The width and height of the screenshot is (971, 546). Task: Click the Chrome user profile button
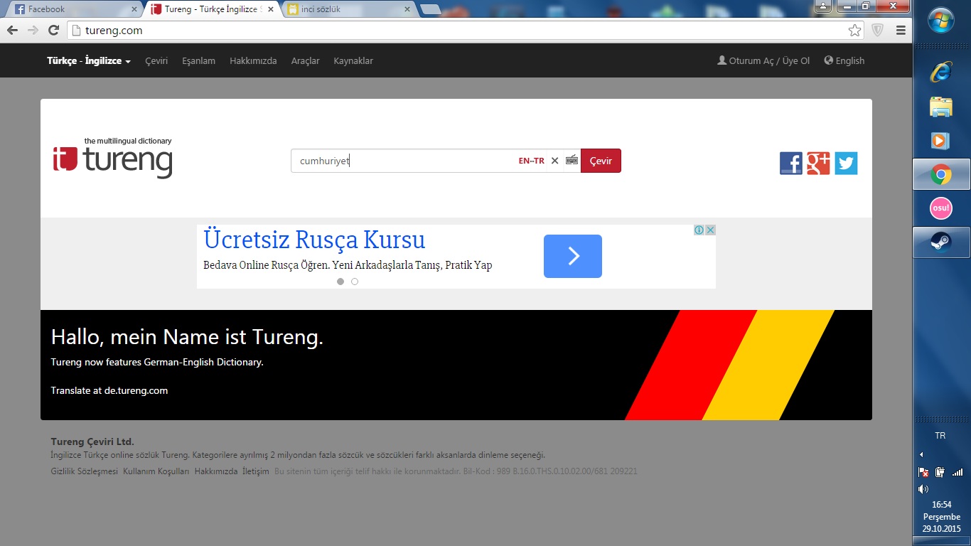pyautogui.click(x=823, y=6)
